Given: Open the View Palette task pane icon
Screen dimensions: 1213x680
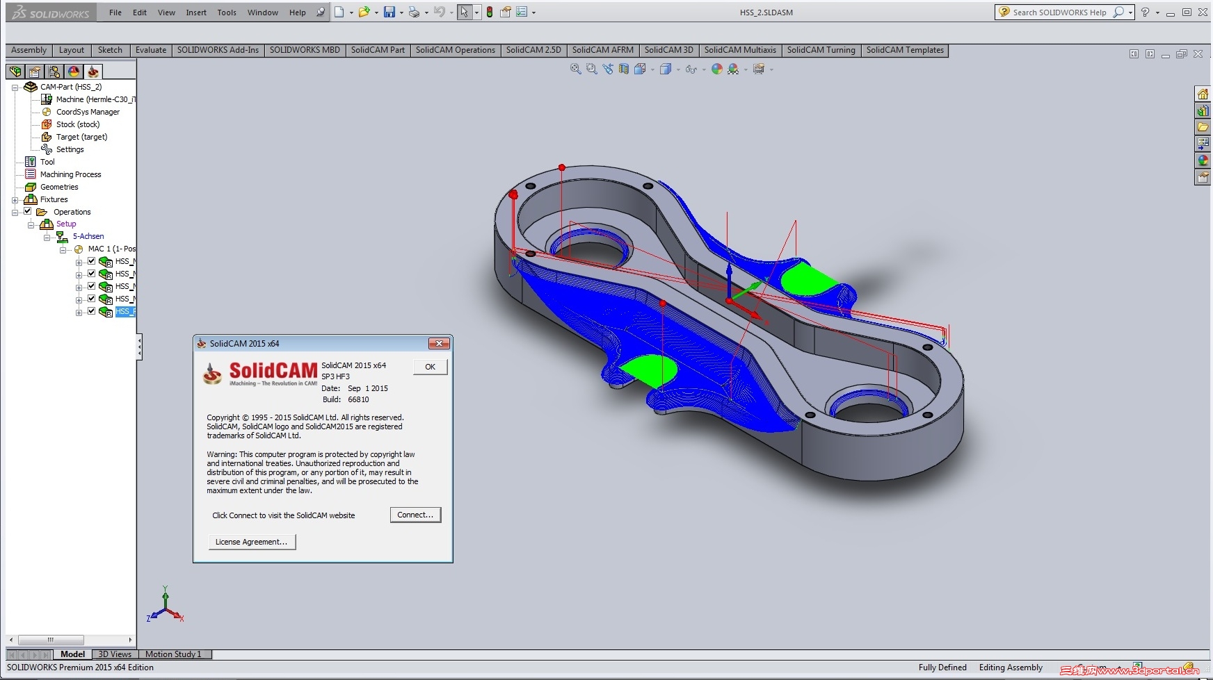Looking at the screenshot, I should (1203, 144).
